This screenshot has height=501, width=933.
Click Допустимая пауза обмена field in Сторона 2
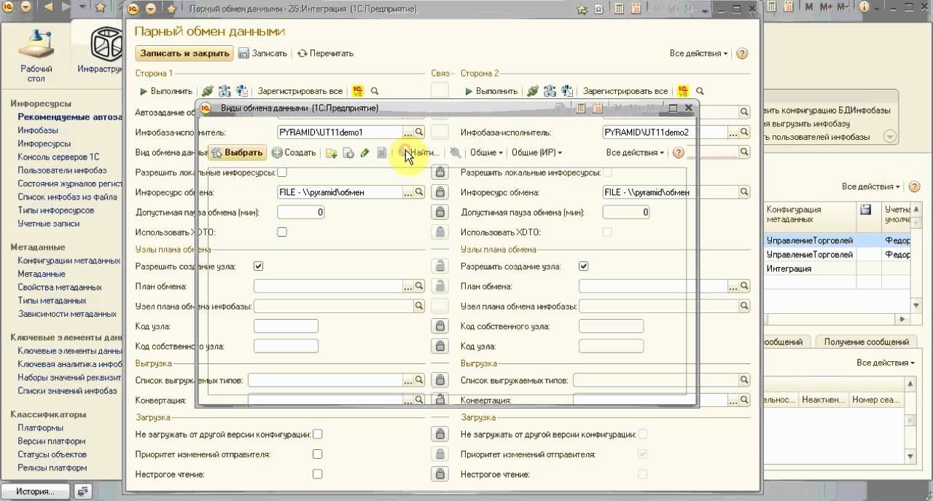pos(626,212)
